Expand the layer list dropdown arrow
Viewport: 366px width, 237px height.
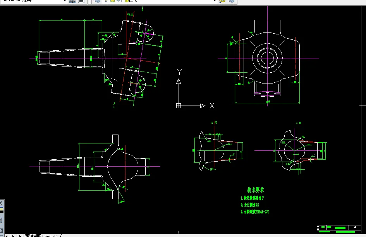[215, 1]
